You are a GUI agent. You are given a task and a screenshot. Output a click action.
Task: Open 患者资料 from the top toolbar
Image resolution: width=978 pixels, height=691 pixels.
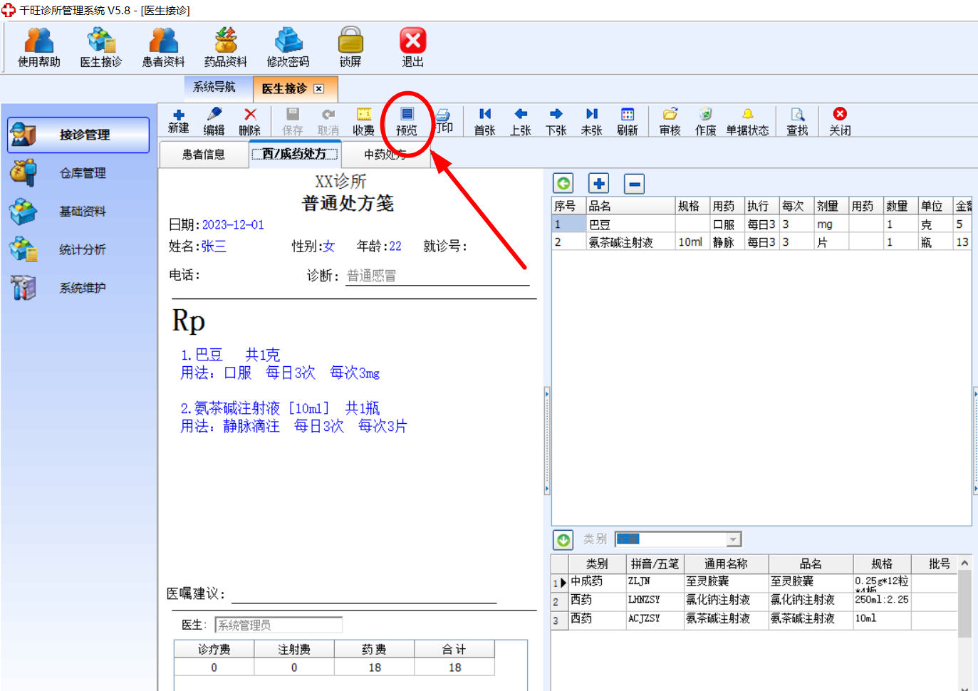163,47
